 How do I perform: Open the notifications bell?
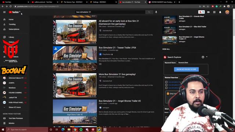click(220, 12)
